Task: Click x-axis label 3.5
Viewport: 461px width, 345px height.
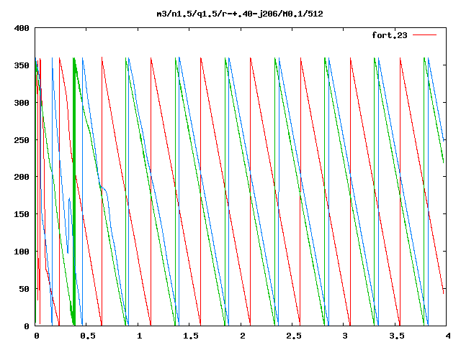Action: coord(397,336)
